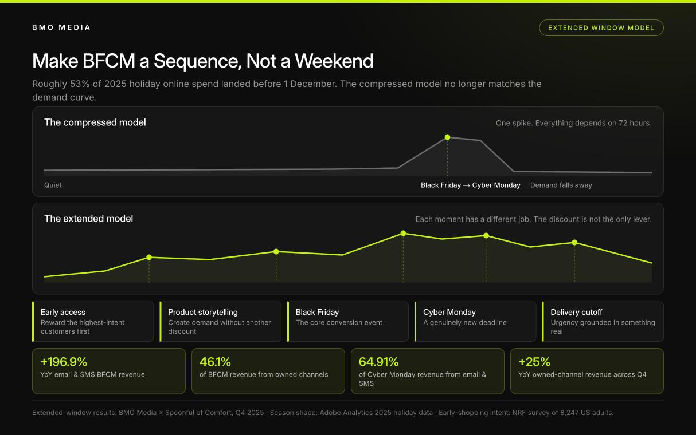Click the 46.1% owned channels stat tile
This screenshot has height=435, width=696.
click(268, 371)
